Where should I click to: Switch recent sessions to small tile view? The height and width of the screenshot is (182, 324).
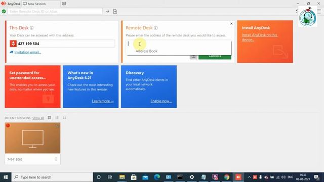(x=64, y=118)
